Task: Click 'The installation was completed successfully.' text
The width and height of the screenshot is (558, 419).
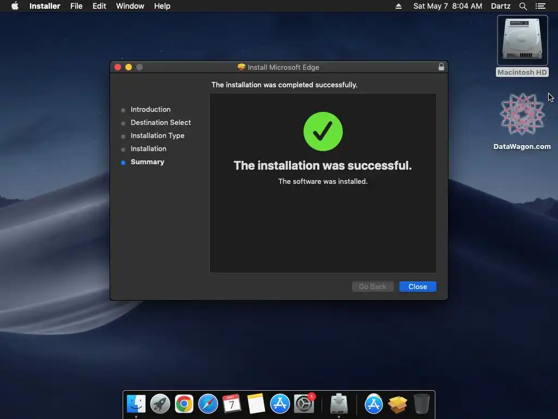Action: pos(284,85)
